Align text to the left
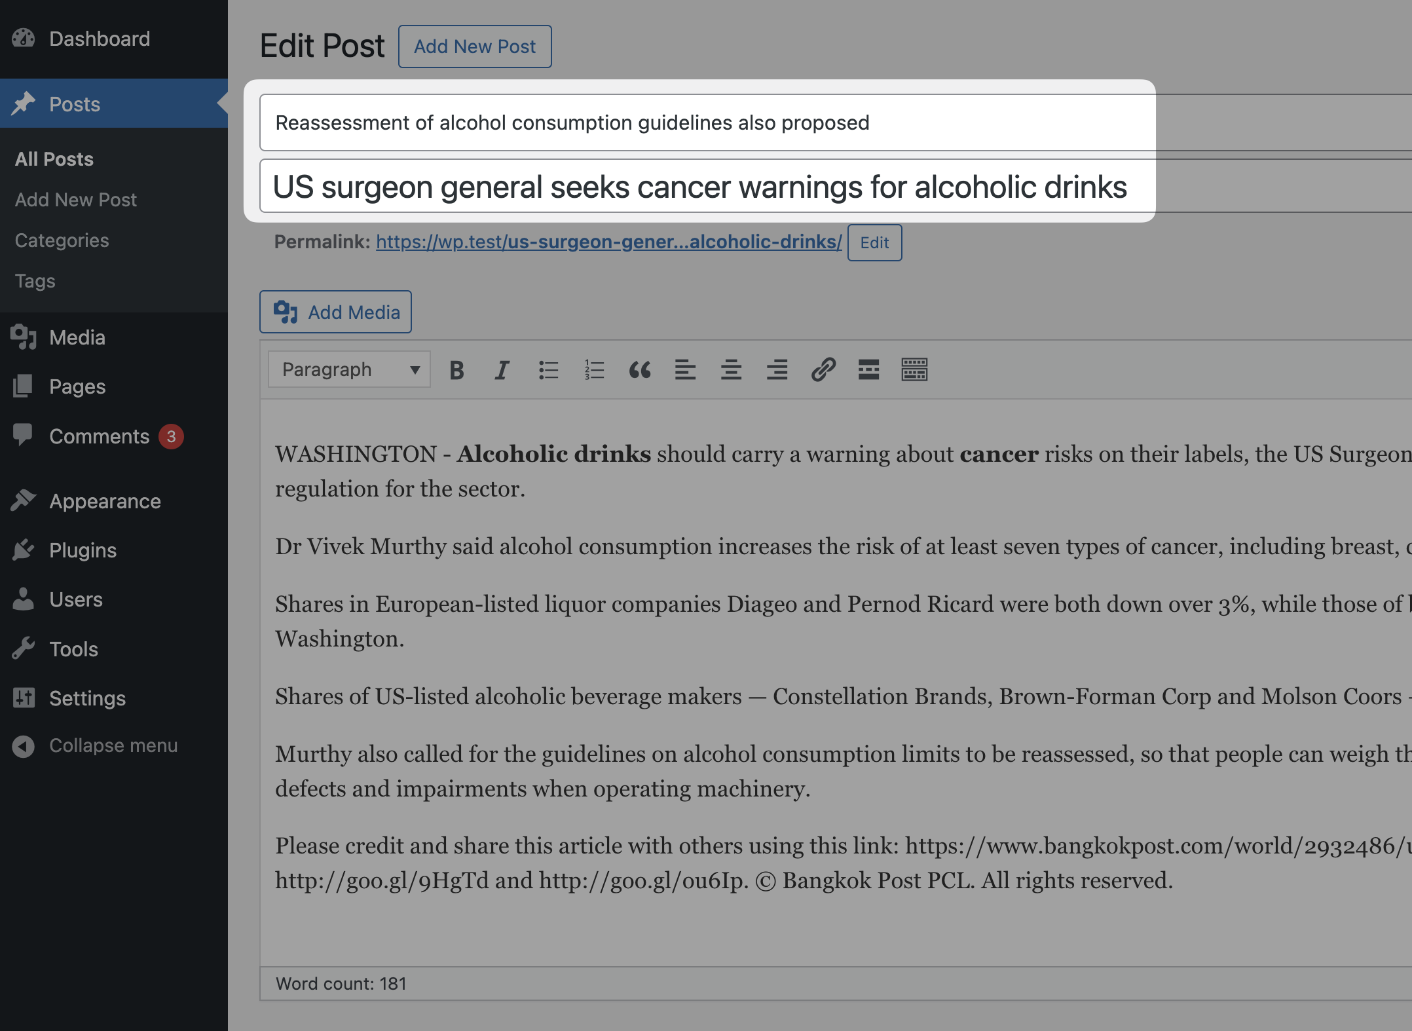This screenshot has height=1031, width=1412. point(685,370)
